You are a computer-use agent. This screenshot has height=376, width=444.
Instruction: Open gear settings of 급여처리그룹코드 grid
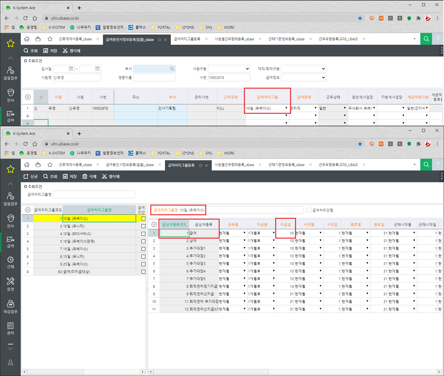[28, 210]
